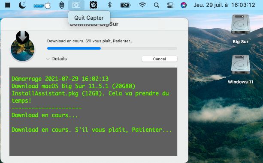
Task: Click the 'Démarrage 2021-07-29 16:02:13' log line
Action: (x=60, y=79)
